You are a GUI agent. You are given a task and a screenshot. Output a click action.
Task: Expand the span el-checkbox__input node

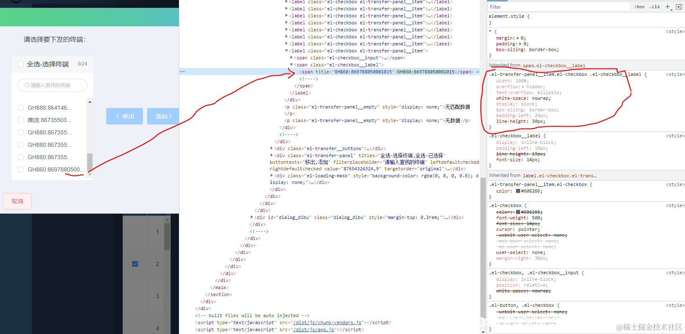pyautogui.click(x=292, y=58)
